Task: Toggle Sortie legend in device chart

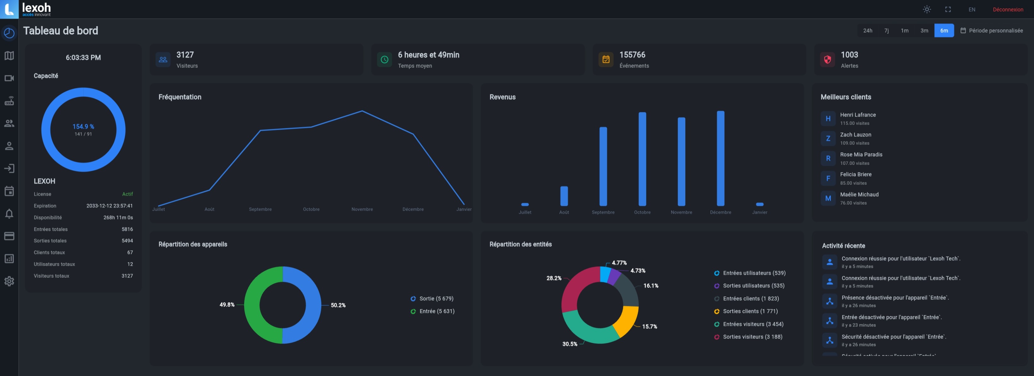Action: click(x=432, y=299)
